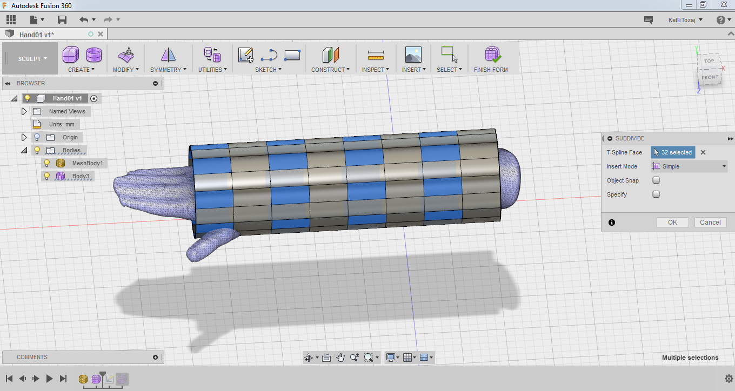Viewport: 735px width, 391px height.
Task: Collapse the Hand01 v1 root node
Action: pyautogui.click(x=15, y=98)
